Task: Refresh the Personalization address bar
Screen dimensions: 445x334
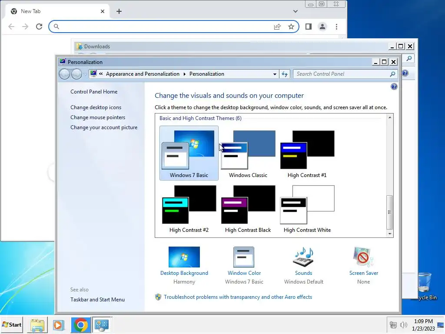Action: pyautogui.click(x=285, y=74)
